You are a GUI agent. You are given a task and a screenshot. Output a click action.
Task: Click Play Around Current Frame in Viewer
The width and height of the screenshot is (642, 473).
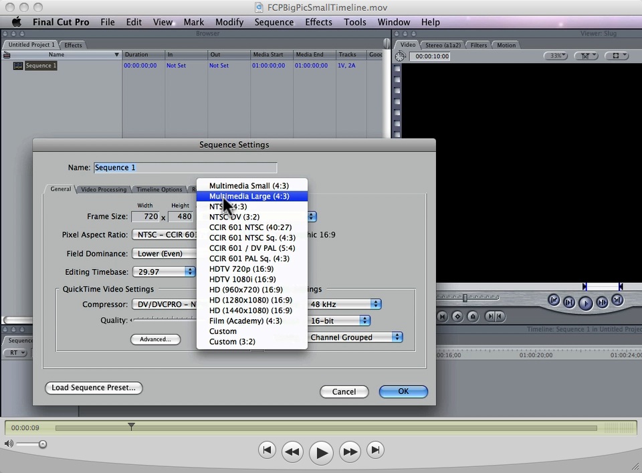click(602, 302)
